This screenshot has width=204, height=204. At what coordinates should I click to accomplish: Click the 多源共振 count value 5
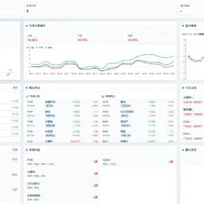28,11
